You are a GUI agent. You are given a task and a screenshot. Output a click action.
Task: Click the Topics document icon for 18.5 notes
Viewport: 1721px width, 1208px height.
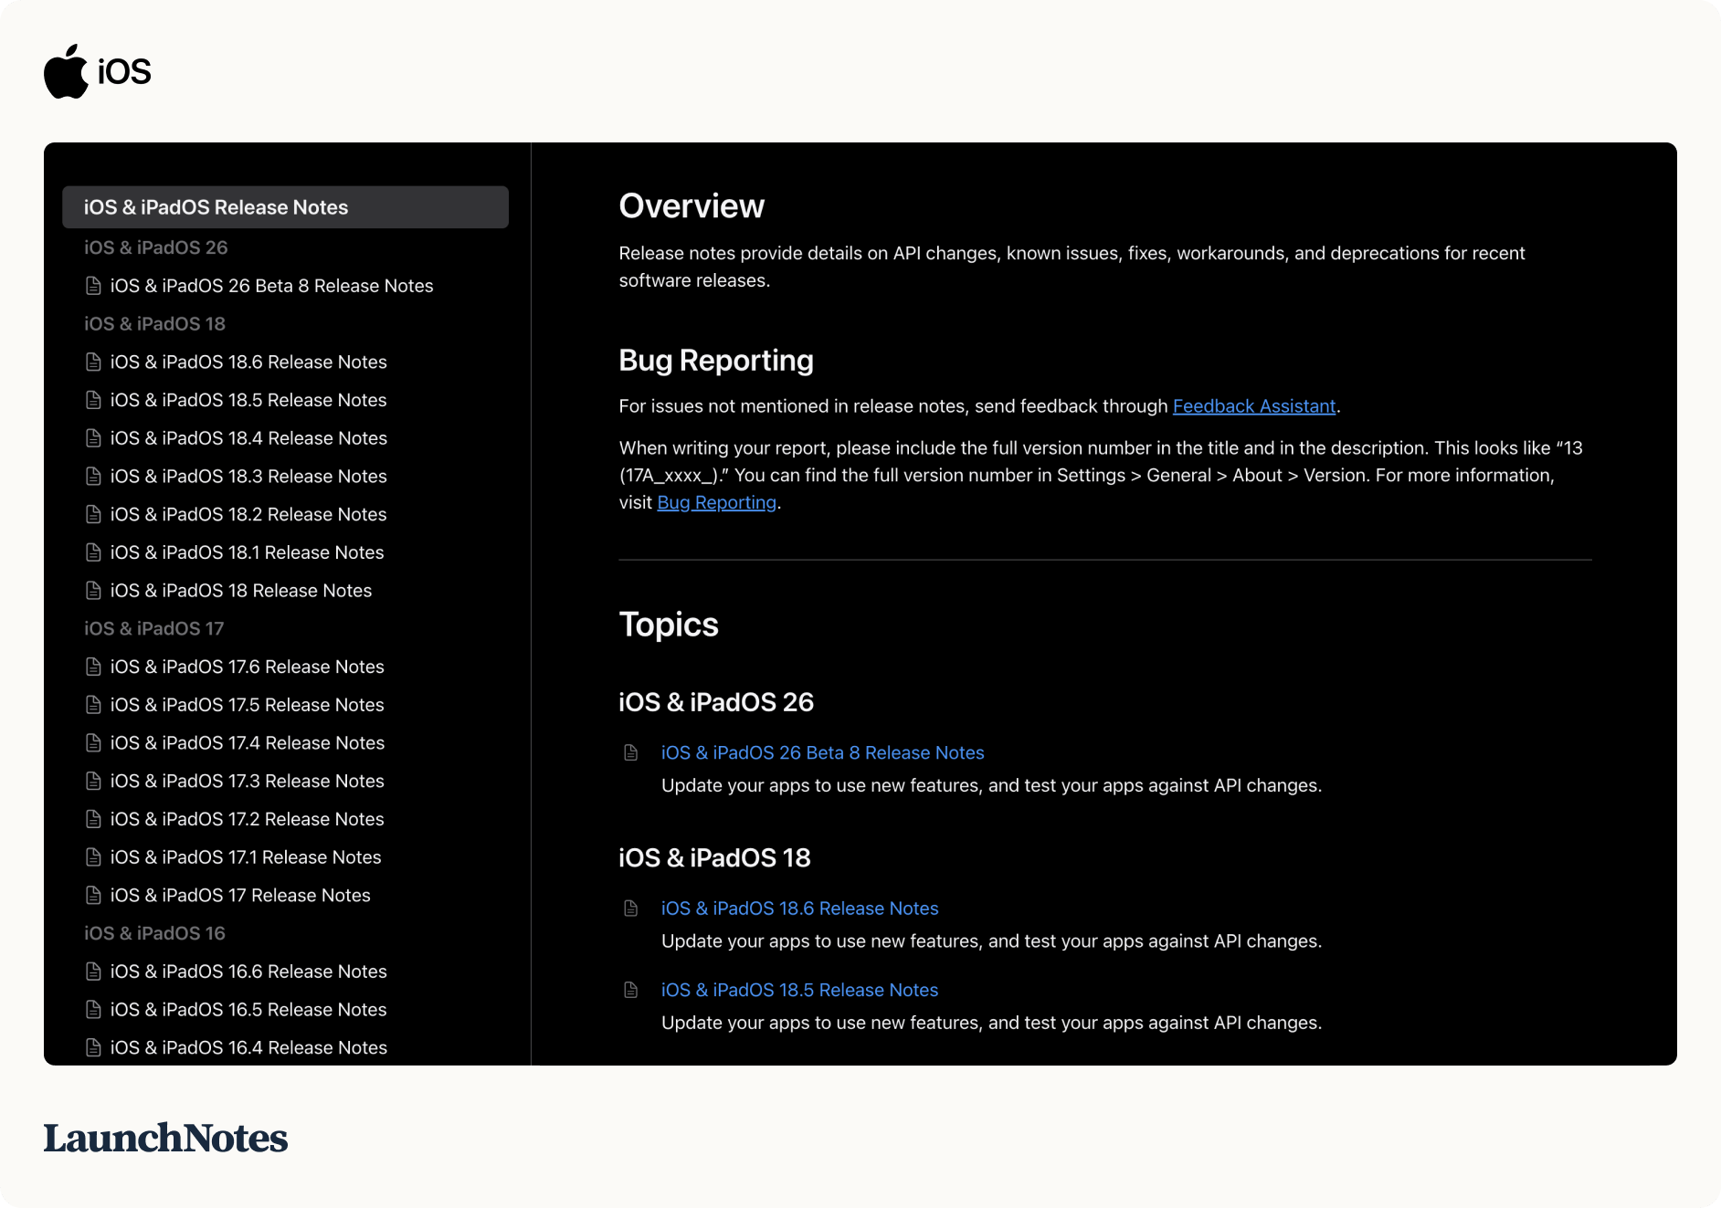point(630,990)
